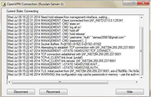Click the vertical scrollbar thumb of log
The image size is (151, 97).
(141, 51)
